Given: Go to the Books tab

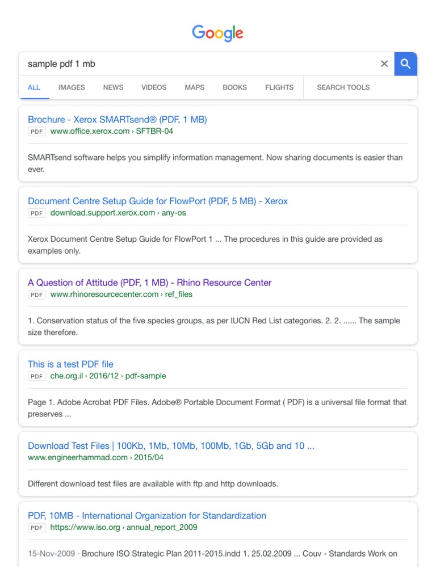Looking at the screenshot, I should (x=234, y=87).
